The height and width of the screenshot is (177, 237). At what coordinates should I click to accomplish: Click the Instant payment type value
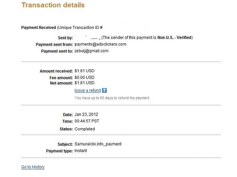81,151
